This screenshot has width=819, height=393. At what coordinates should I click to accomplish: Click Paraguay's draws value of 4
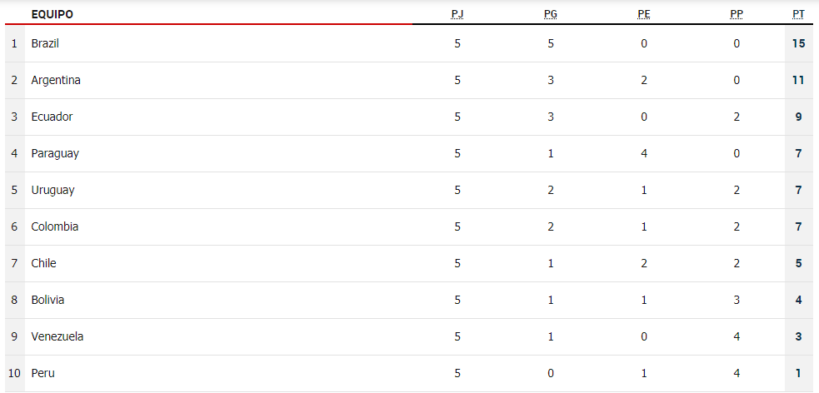click(x=643, y=153)
